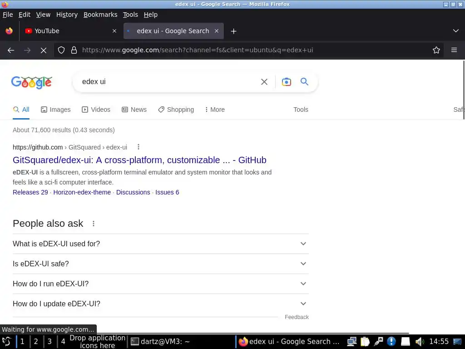This screenshot has height=349, width=465.
Task: Open the Firefox hamburger application menu
Action: [454, 50]
